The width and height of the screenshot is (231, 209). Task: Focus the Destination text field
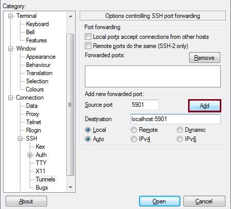(x=175, y=119)
